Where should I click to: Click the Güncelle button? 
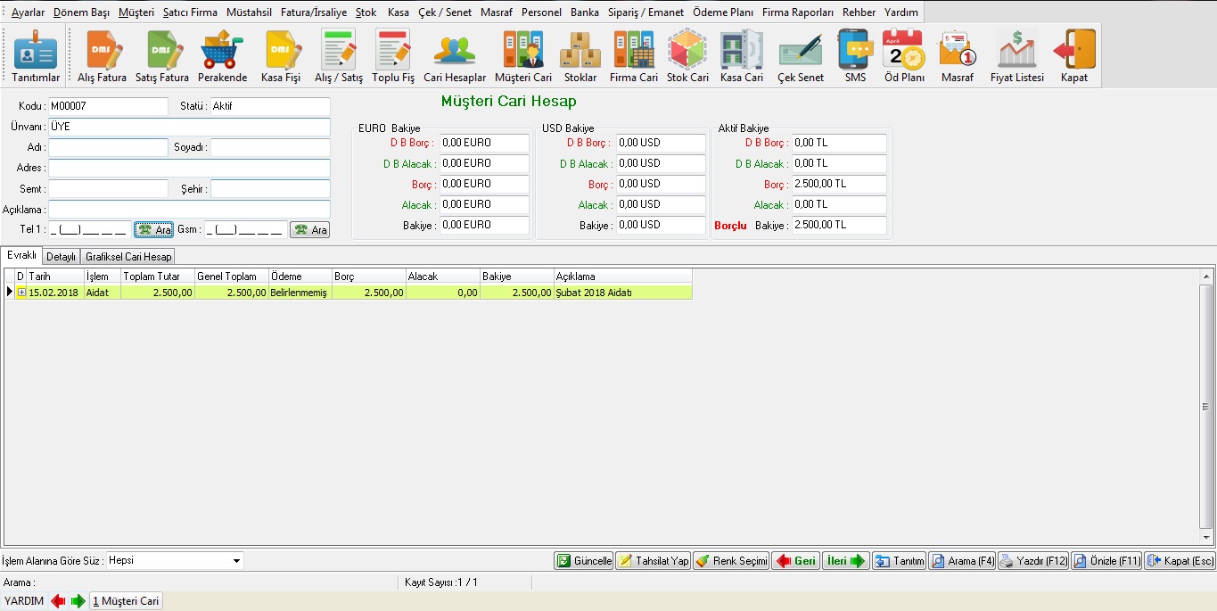[x=584, y=561]
